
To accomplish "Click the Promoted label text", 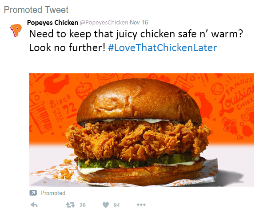I will (53, 193).
